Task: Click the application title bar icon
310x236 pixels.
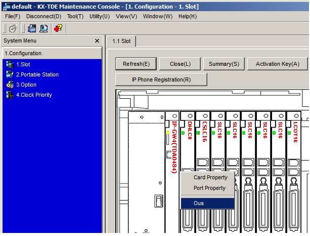Action: click(x=6, y=7)
